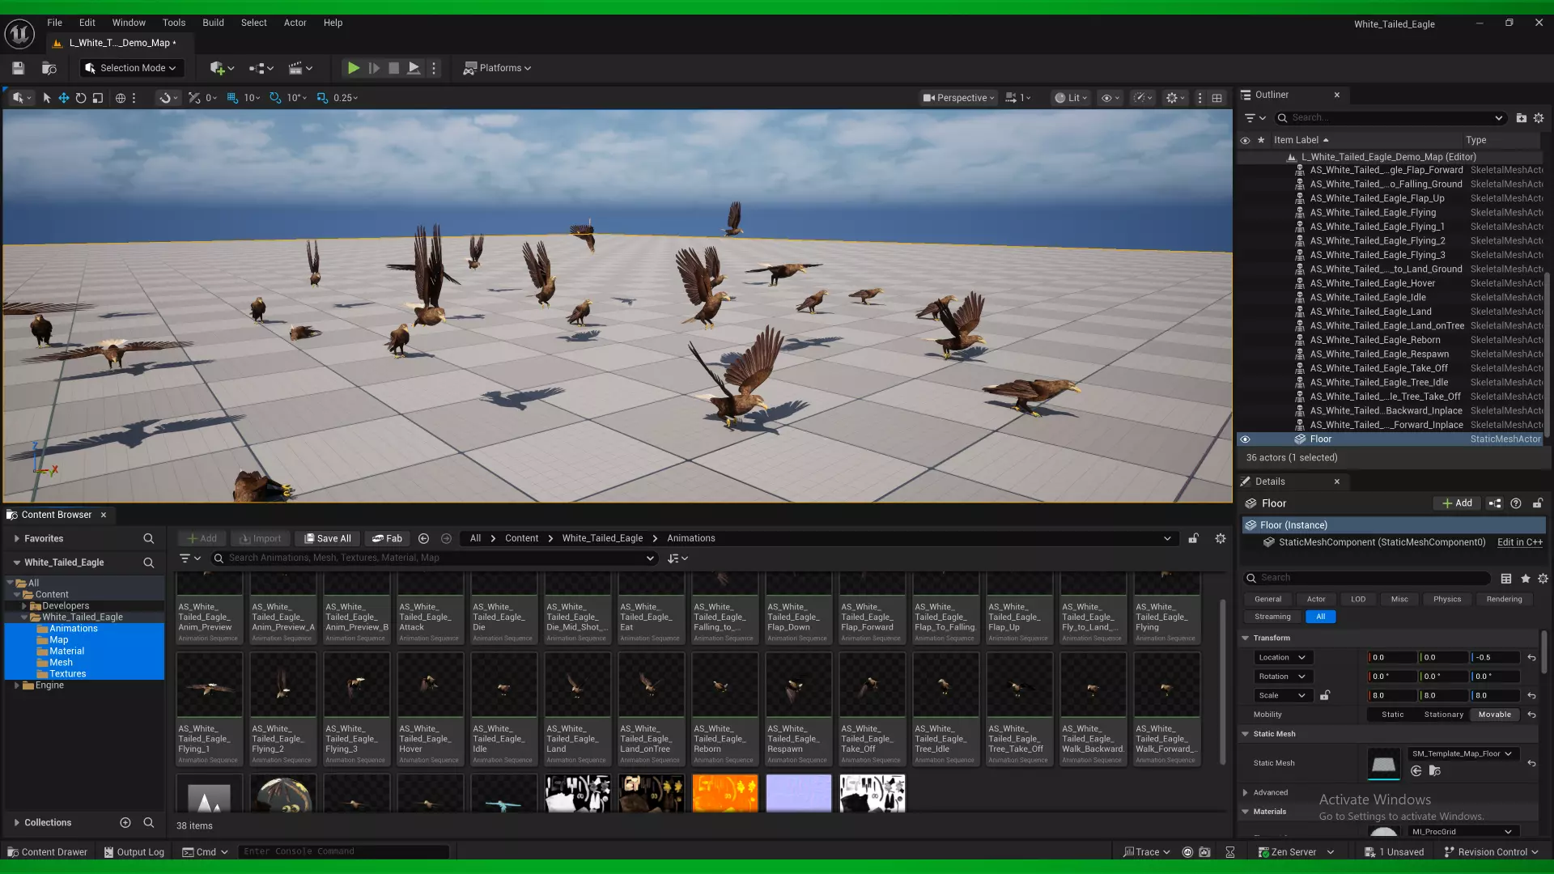Screen dimensions: 1554x874
Task: Switch to Physics details filter tab
Action: point(1446,599)
